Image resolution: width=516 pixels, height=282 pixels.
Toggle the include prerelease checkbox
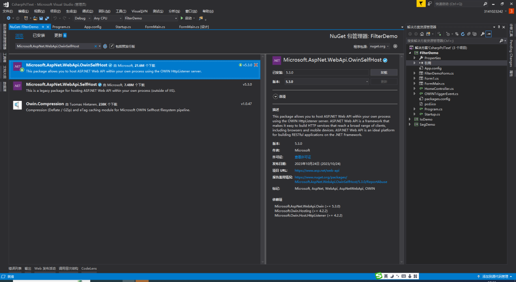point(112,46)
